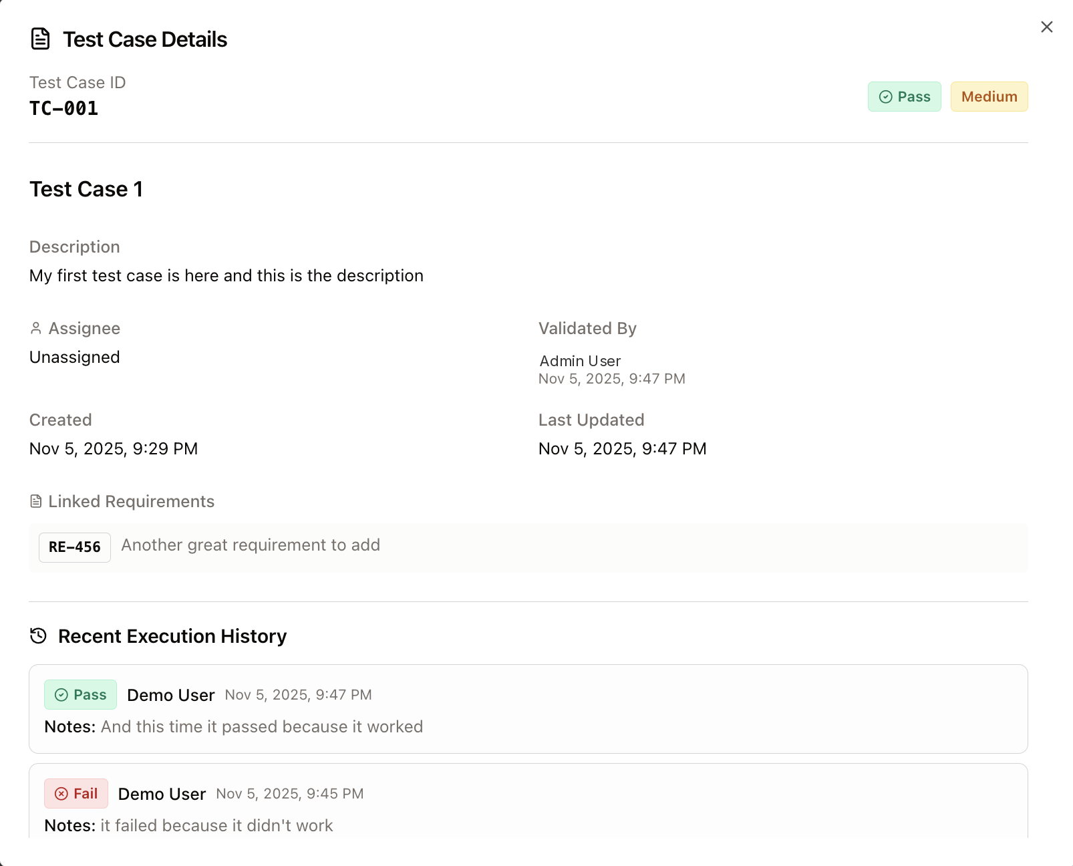
Task: Select the person icon next to Assignee
Action: [x=37, y=327]
